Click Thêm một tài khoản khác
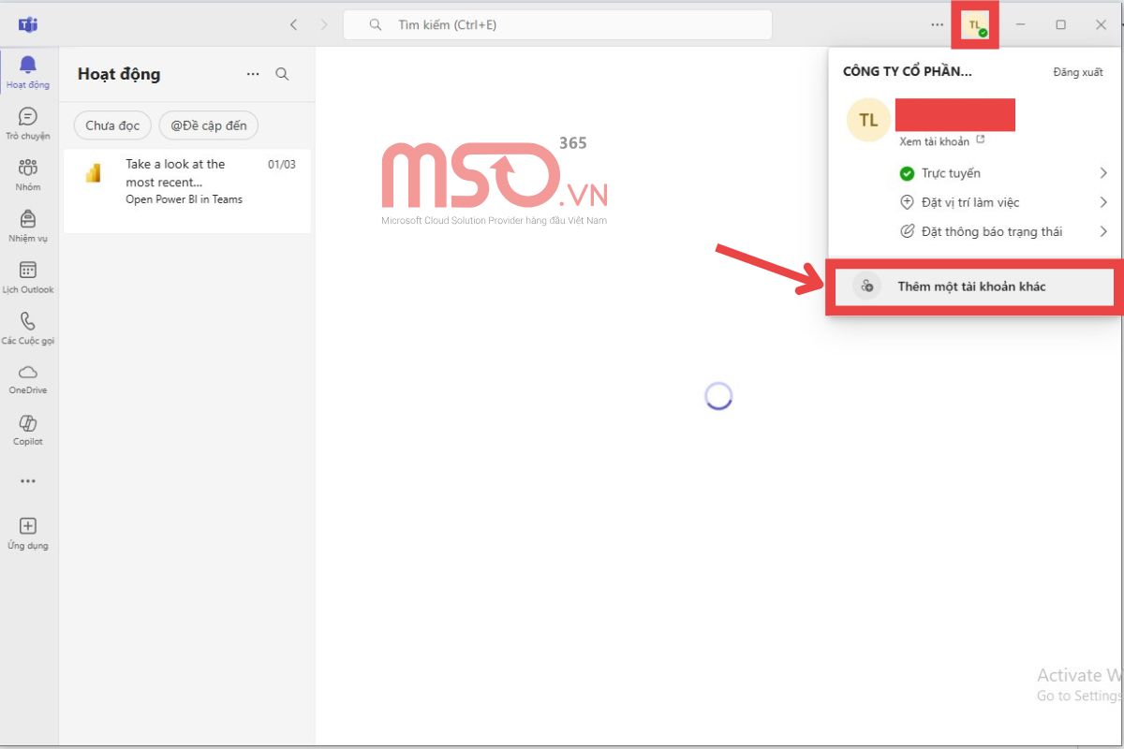This screenshot has width=1124, height=749. point(972,286)
